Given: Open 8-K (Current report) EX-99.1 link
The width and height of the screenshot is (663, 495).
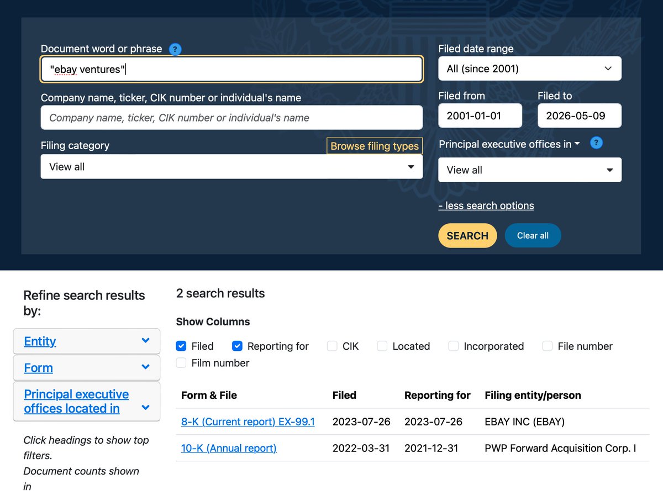Looking at the screenshot, I should [248, 422].
